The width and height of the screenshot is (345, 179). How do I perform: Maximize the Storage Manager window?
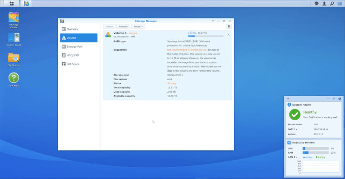[x=224, y=21]
